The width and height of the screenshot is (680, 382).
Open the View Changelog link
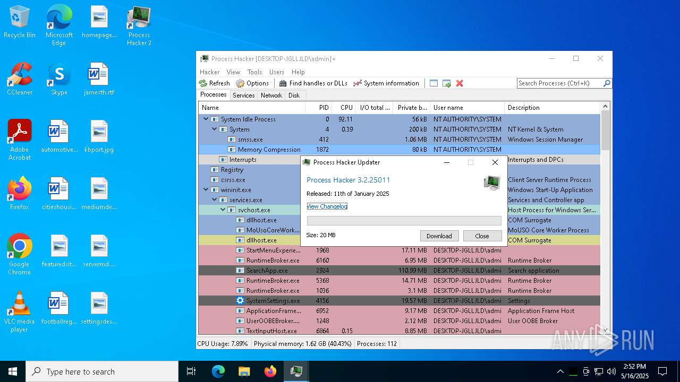pos(327,206)
